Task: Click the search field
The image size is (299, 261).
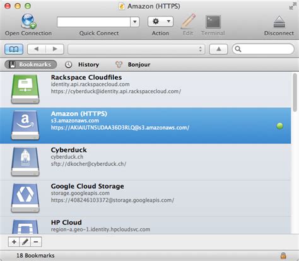Action: (x=263, y=49)
